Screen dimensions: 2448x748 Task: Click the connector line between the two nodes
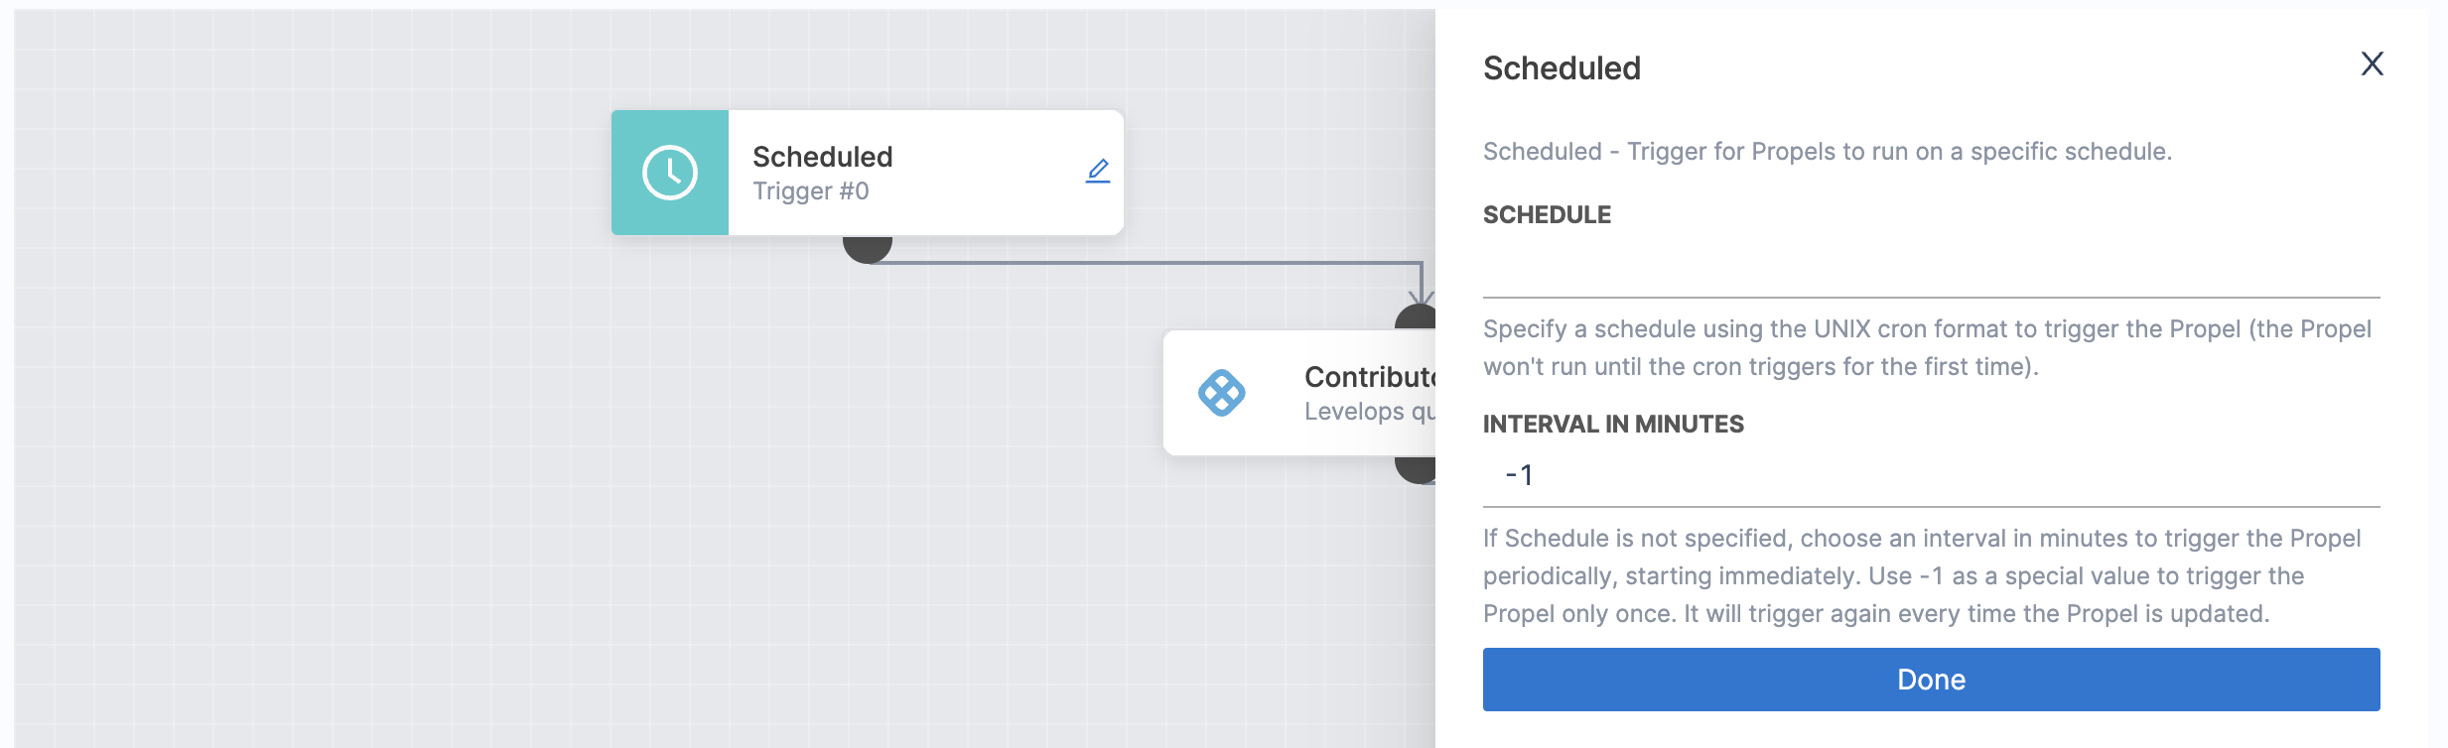coord(1142,263)
